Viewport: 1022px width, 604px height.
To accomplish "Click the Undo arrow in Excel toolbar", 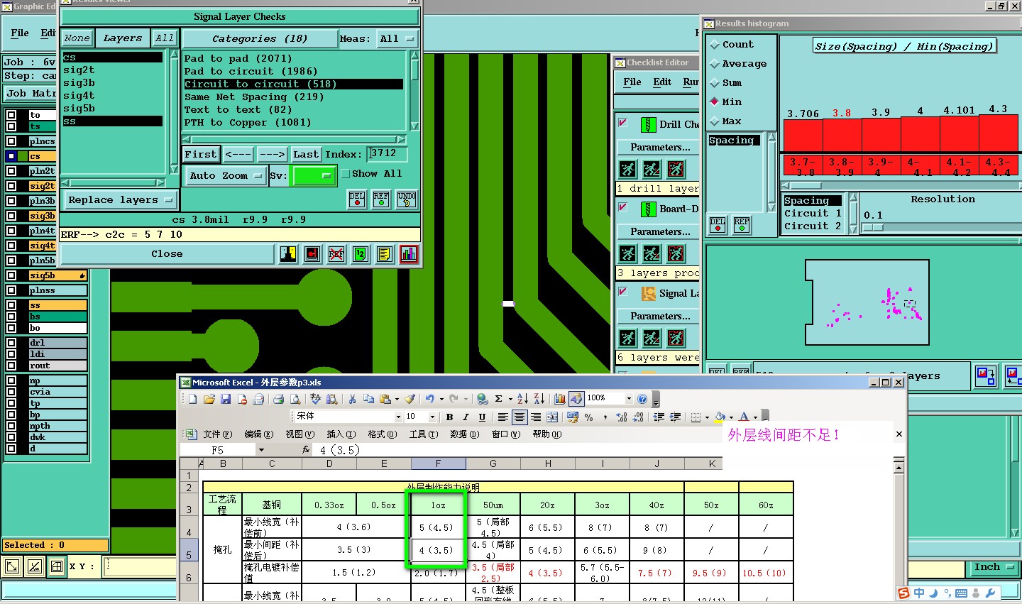I will [429, 399].
